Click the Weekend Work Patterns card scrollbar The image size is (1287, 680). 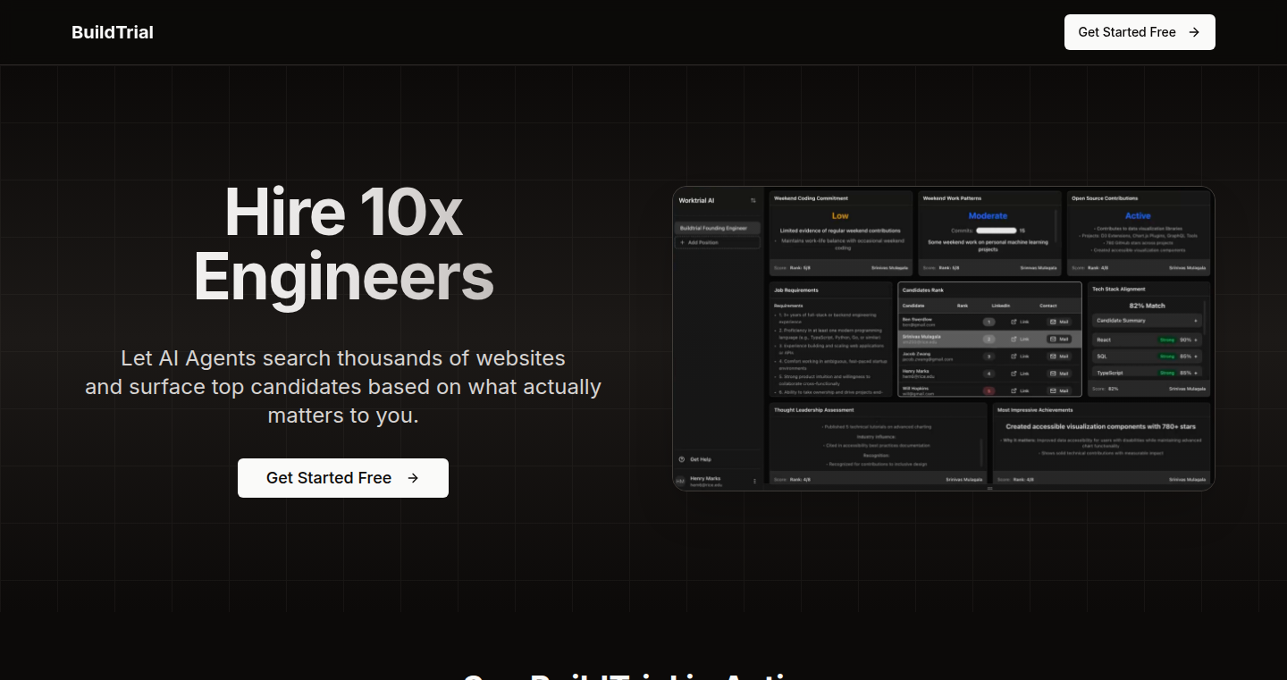[x=1056, y=225]
